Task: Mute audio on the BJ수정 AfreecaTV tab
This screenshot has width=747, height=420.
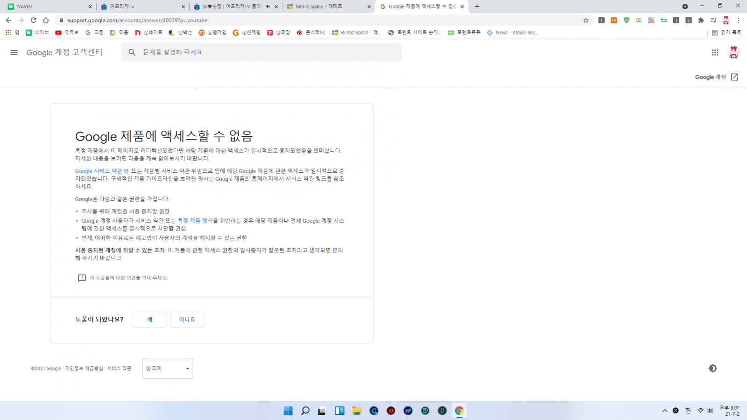Action: coord(268,7)
